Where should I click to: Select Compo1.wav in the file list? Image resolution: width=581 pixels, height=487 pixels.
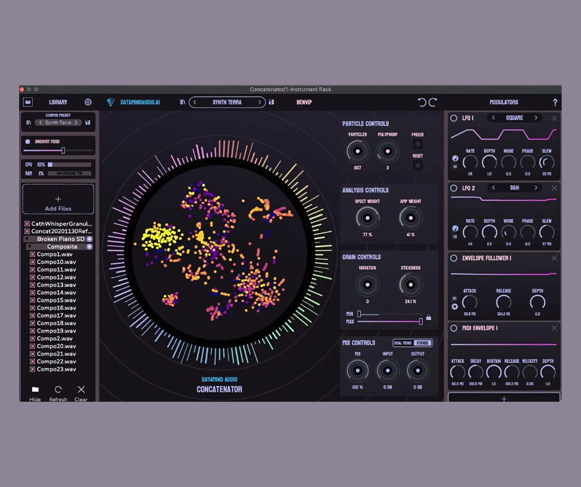(x=54, y=254)
